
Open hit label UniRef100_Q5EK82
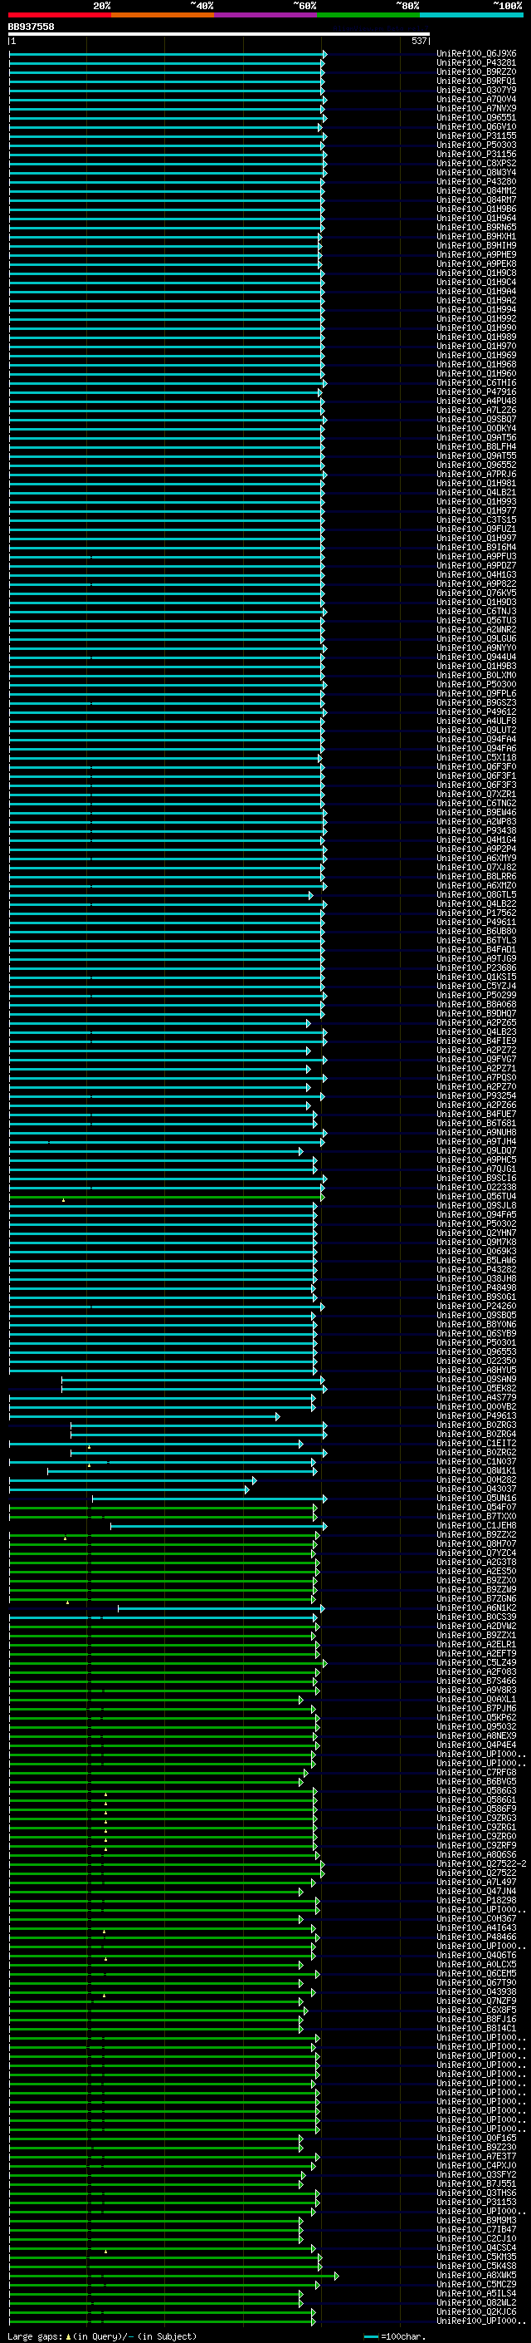point(476,1388)
